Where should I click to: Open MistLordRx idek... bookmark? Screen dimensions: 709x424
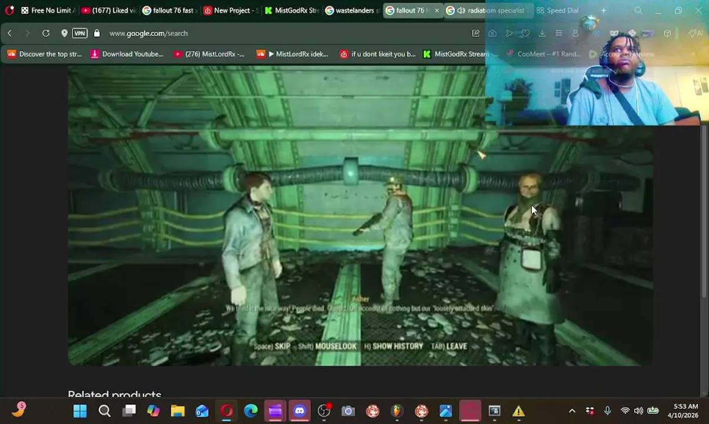(x=293, y=54)
